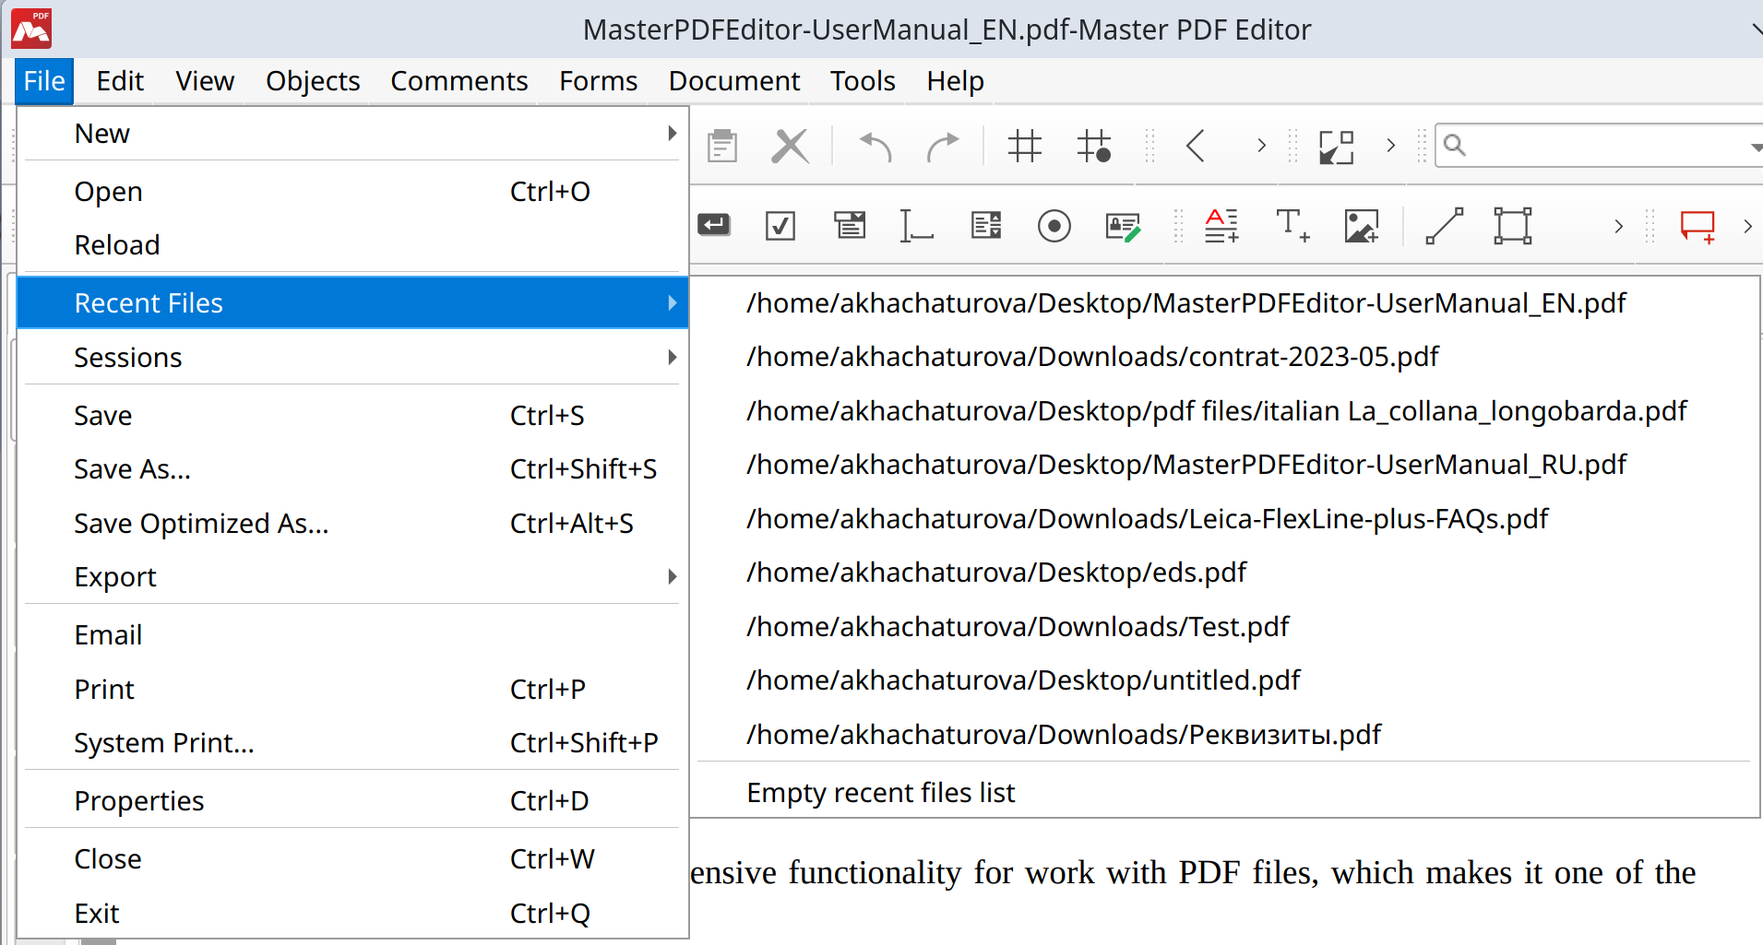Screen dimensions: 1763x945
Task: Open the Forms menu
Action: coord(598,81)
